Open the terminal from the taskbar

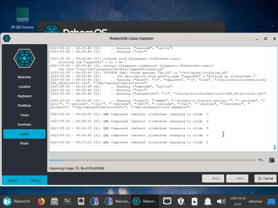[68, 201]
